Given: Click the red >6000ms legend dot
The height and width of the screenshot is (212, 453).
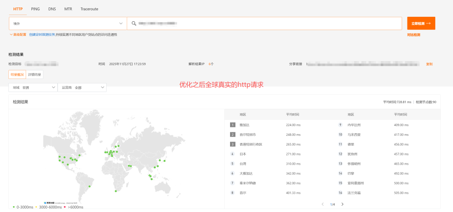Looking at the screenshot, I should [65, 207].
